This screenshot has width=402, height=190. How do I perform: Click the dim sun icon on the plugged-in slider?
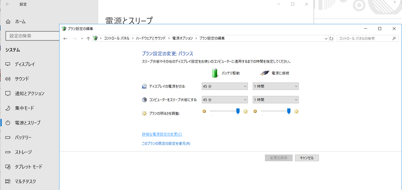tap(255, 111)
